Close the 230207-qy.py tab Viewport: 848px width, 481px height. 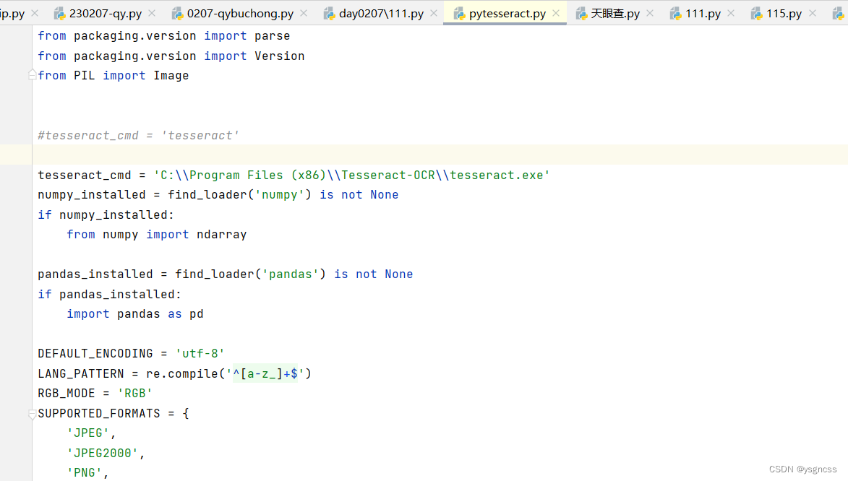(152, 13)
